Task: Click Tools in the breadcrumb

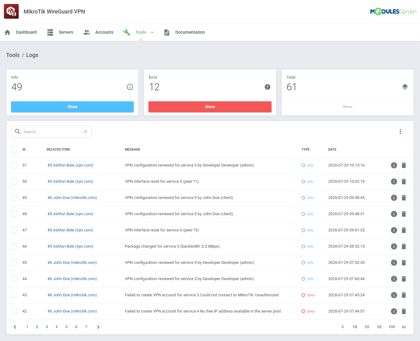Action: click(x=13, y=55)
